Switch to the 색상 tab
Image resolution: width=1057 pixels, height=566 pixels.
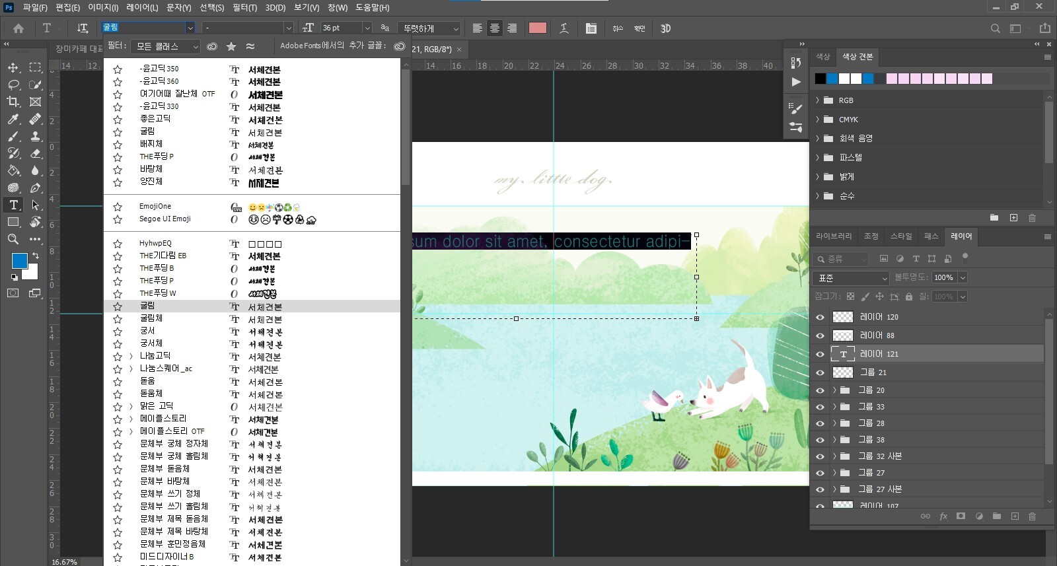[x=822, y=57]
